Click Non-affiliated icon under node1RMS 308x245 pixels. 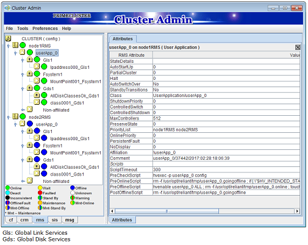(x=30, y=109)
